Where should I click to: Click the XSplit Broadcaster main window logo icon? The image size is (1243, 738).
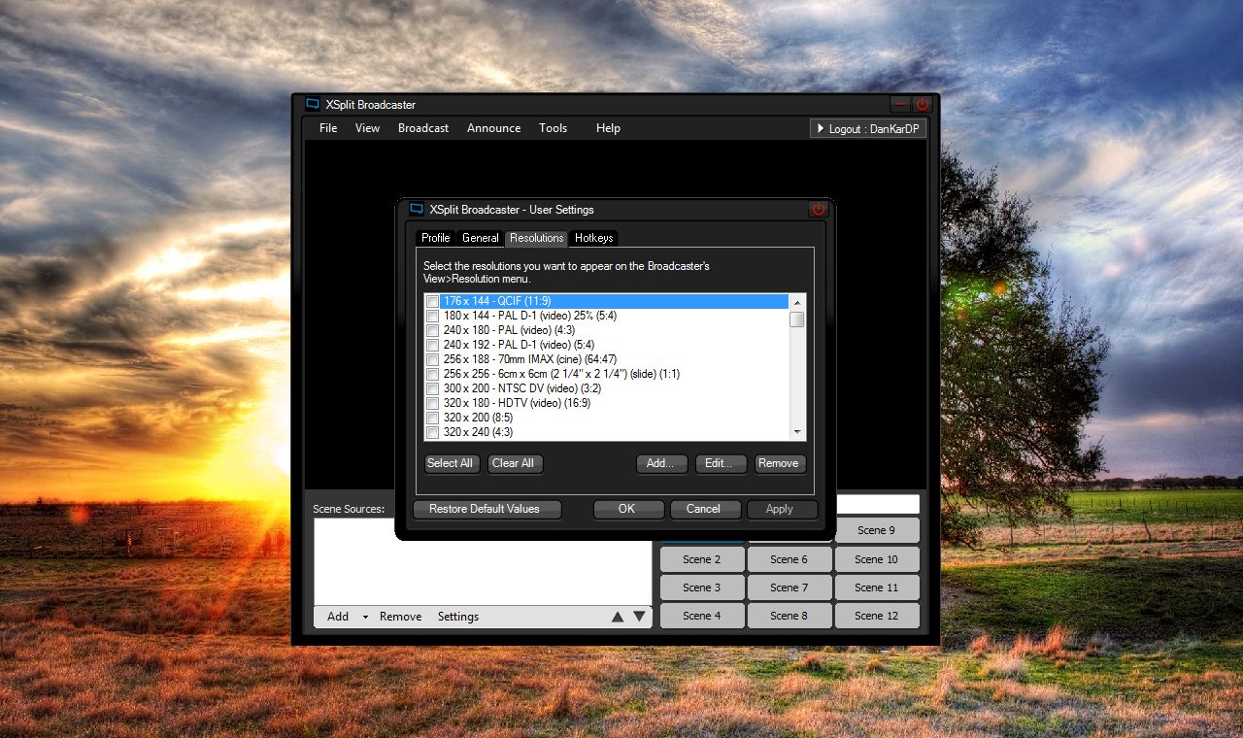tap(313, 104)
